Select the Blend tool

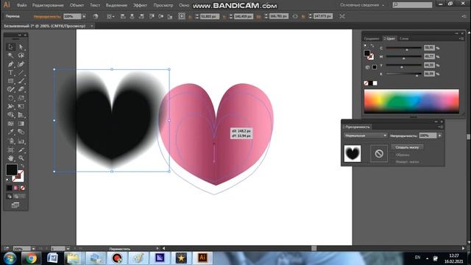click(x=21, y=132)
